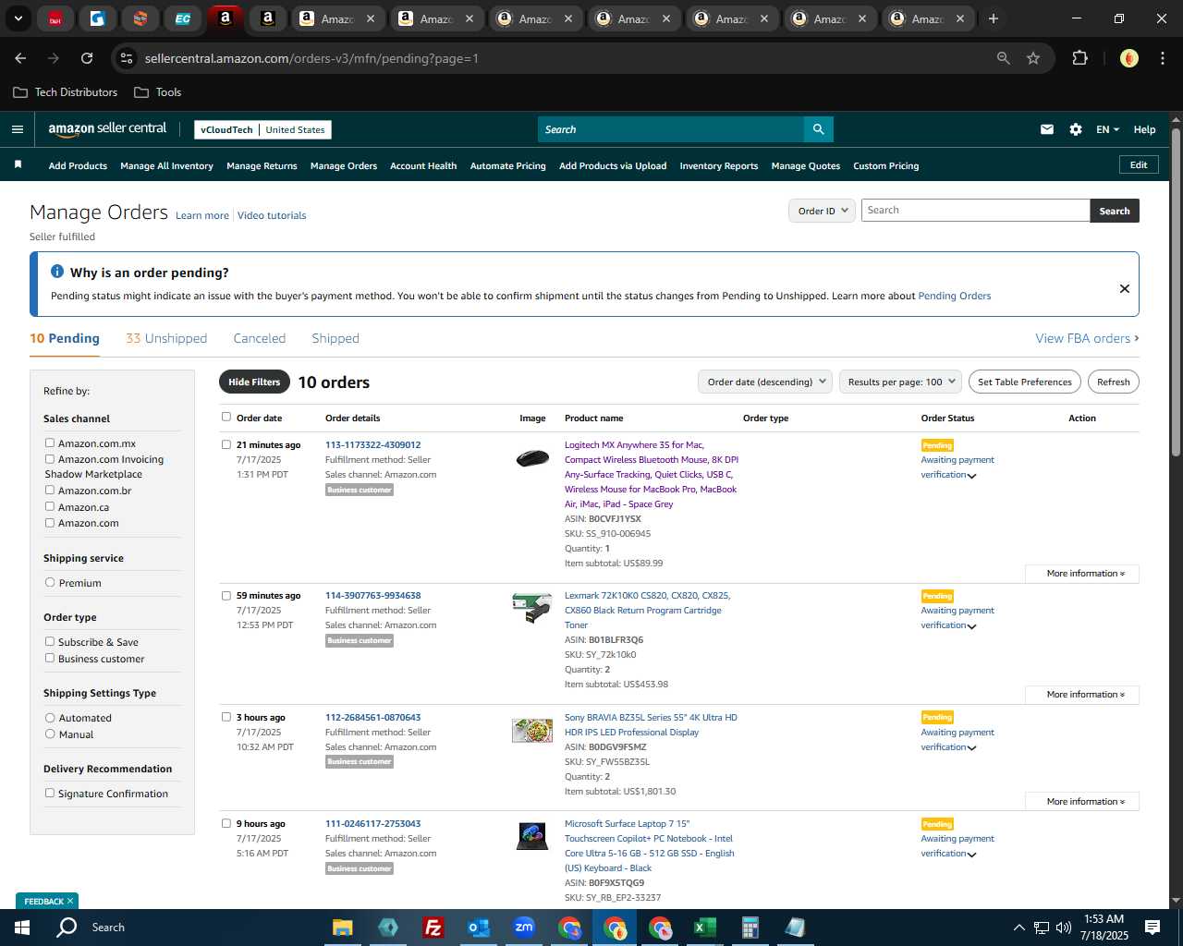Image resolution: width=1183 pixels, height=946 pixels.
Task: Expand More information for Sony BRAVIA order
Action: click(1082, 802)
